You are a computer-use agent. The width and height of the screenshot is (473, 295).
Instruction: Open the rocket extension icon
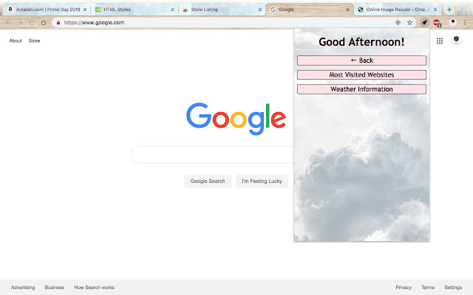(x=424, y=22)
